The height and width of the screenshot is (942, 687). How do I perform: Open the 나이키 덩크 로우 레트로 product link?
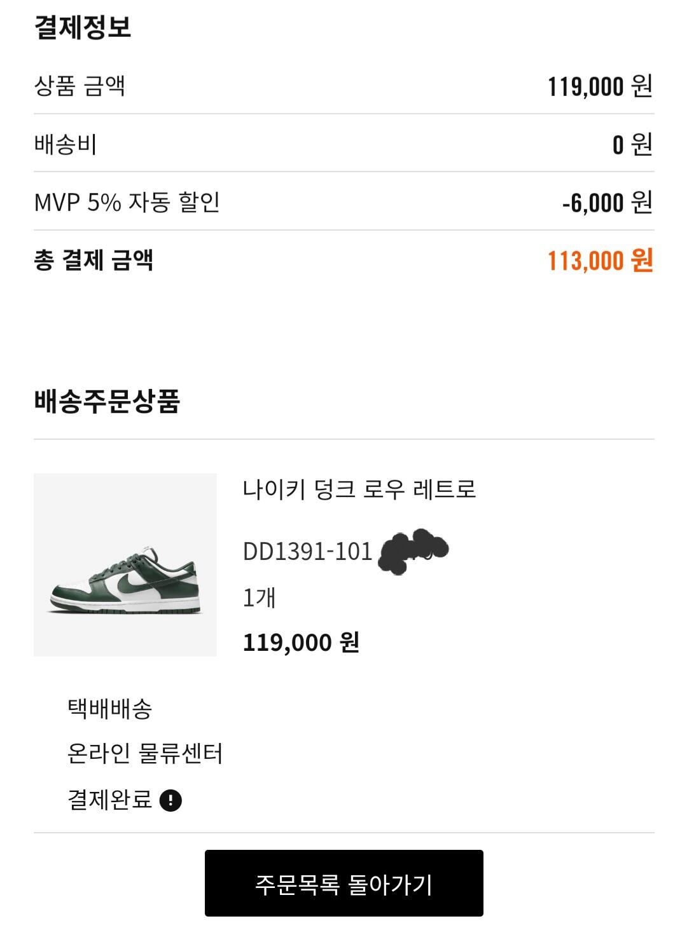coord(359,489)
